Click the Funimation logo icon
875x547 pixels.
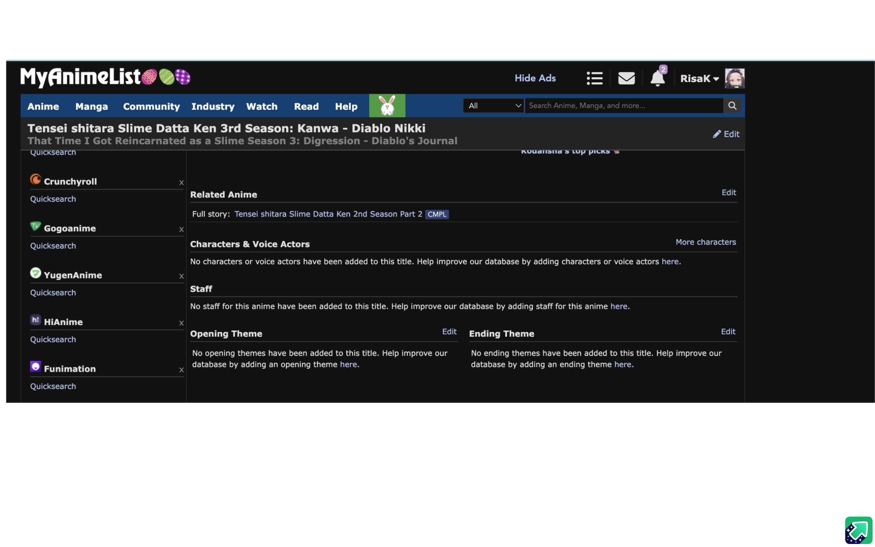point(36,367)
